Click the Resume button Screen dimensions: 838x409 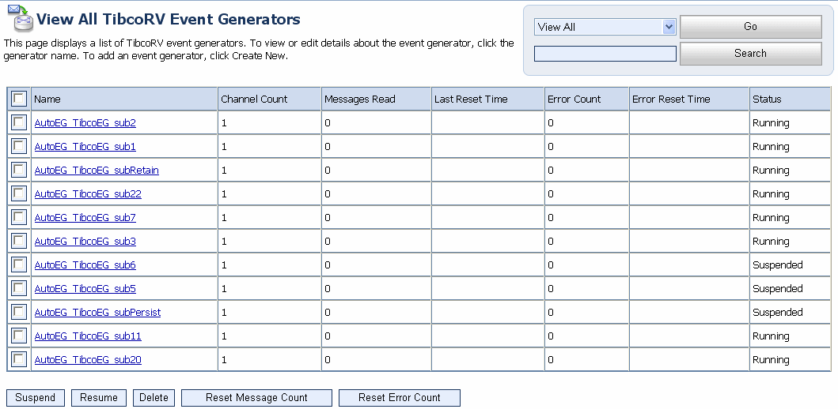tap(99, 398)
